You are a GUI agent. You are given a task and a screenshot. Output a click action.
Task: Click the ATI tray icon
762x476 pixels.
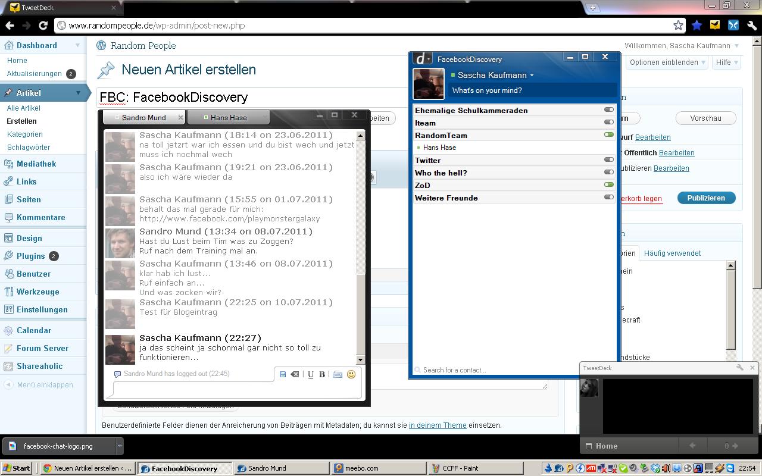coord(592,468)
